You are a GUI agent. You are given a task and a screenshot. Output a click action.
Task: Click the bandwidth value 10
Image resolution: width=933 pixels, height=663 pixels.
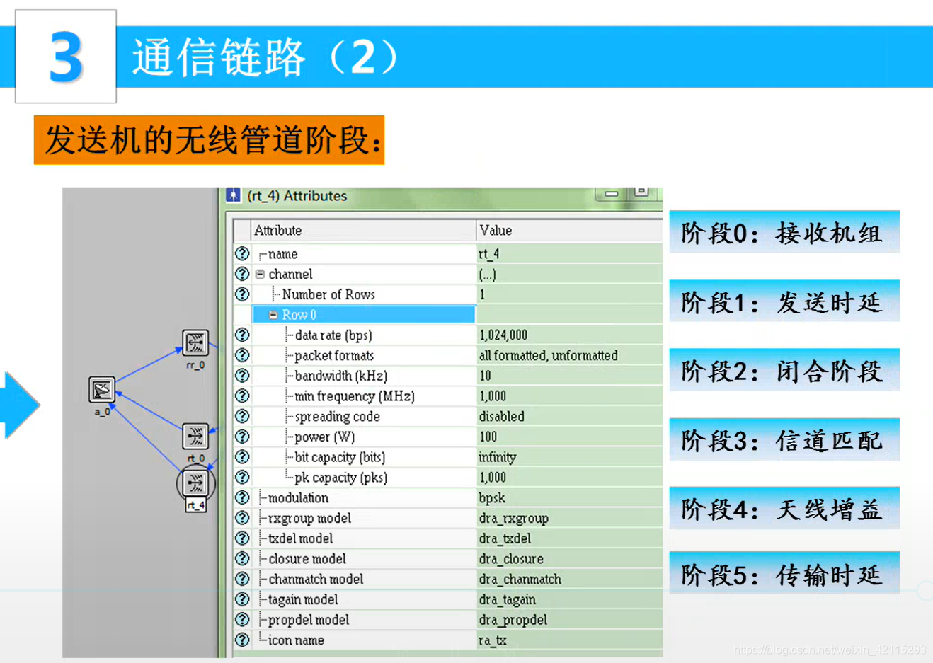(x=485, y=376)
